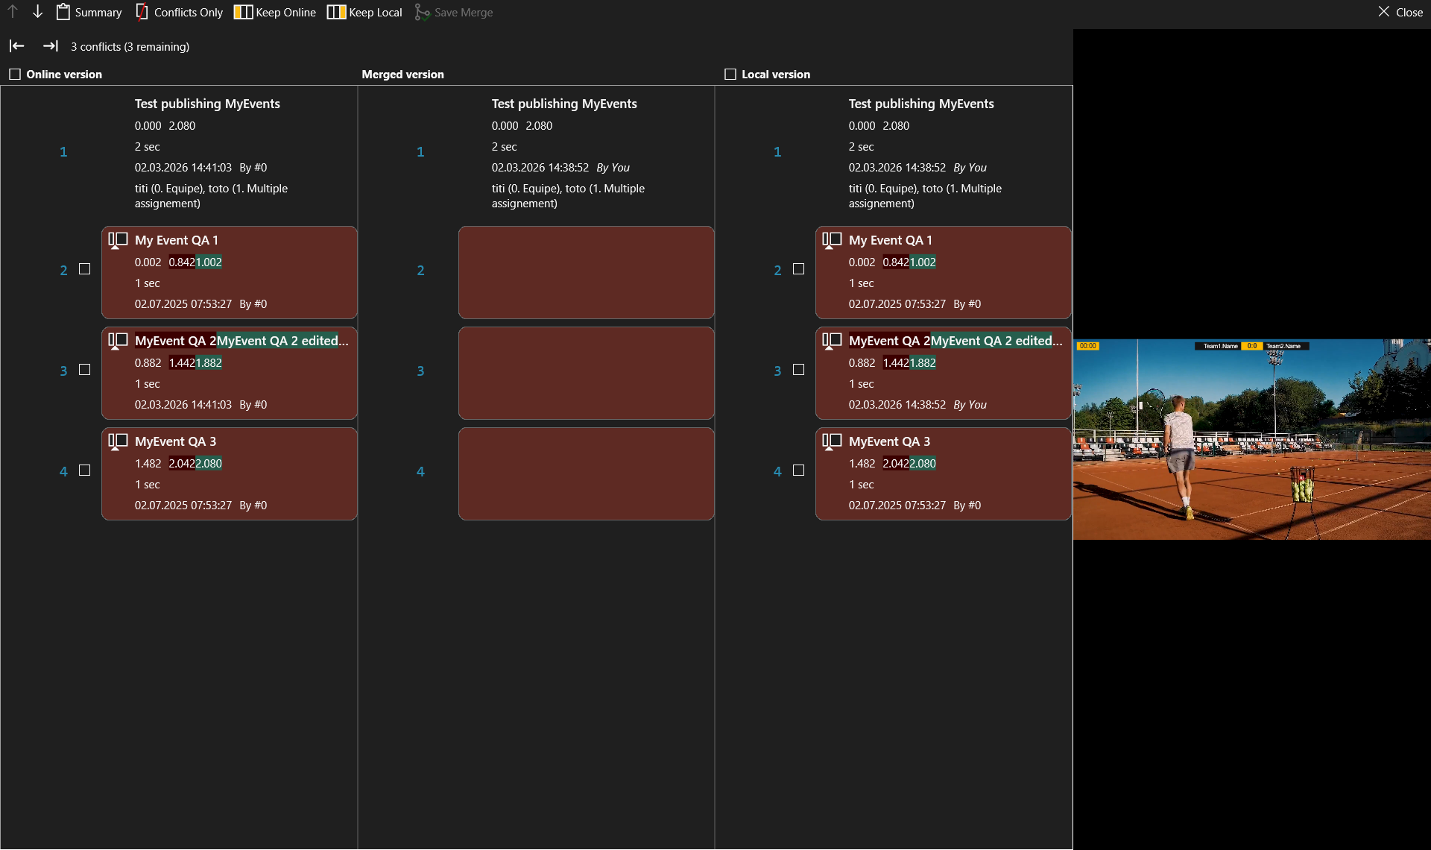Check local row 3 MyEvent QA 2 checkbox
This screenshot has height=850, width=1431.
point(799,370)
